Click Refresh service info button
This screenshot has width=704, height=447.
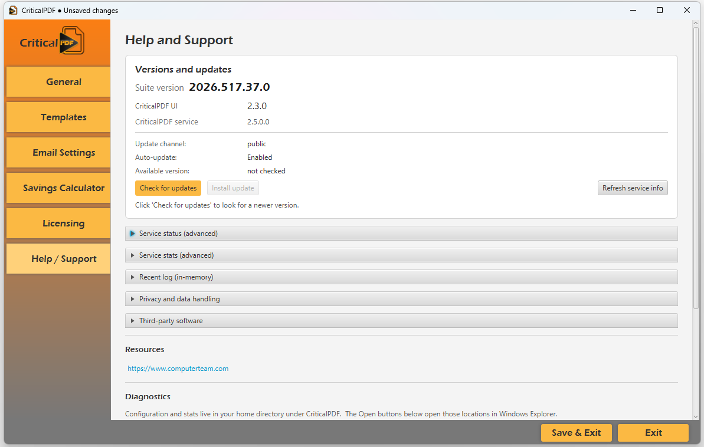coord(633,188)
